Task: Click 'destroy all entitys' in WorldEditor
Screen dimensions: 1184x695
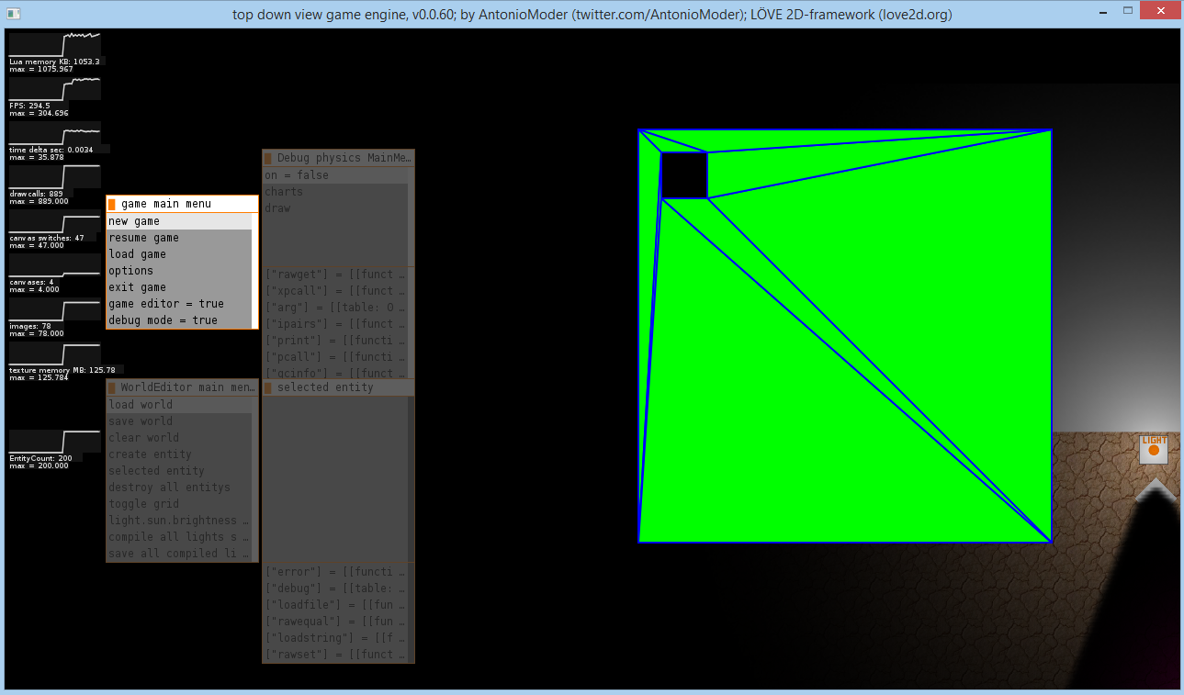Action: click(x=179, y=488)
